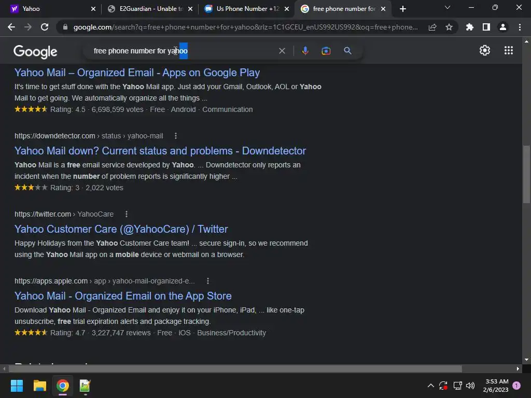Show hidden system tray icons
531x398 pixels.
tap(430, 386)
